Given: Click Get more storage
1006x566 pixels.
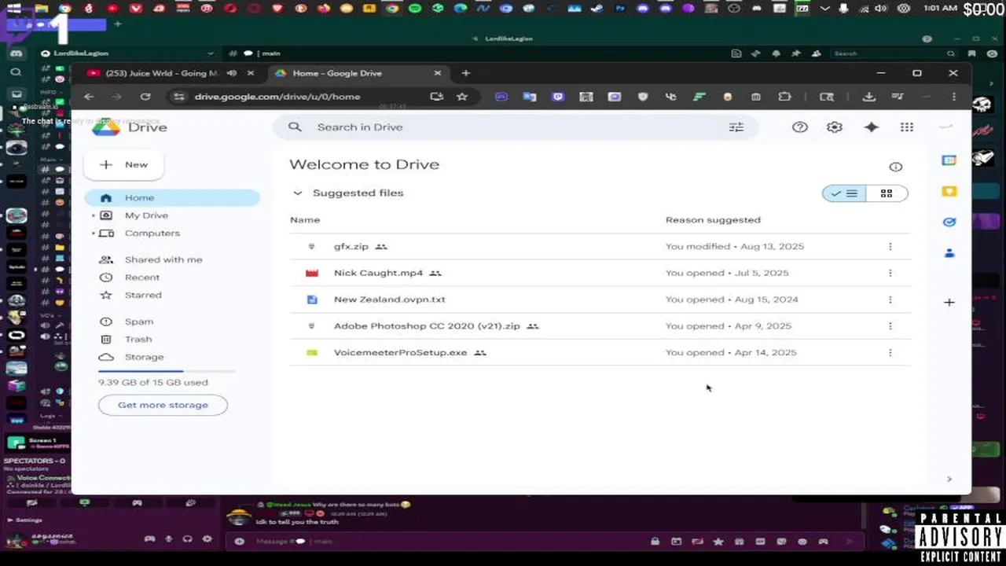Looking at the screenshot, I should (x=163, y=406).
